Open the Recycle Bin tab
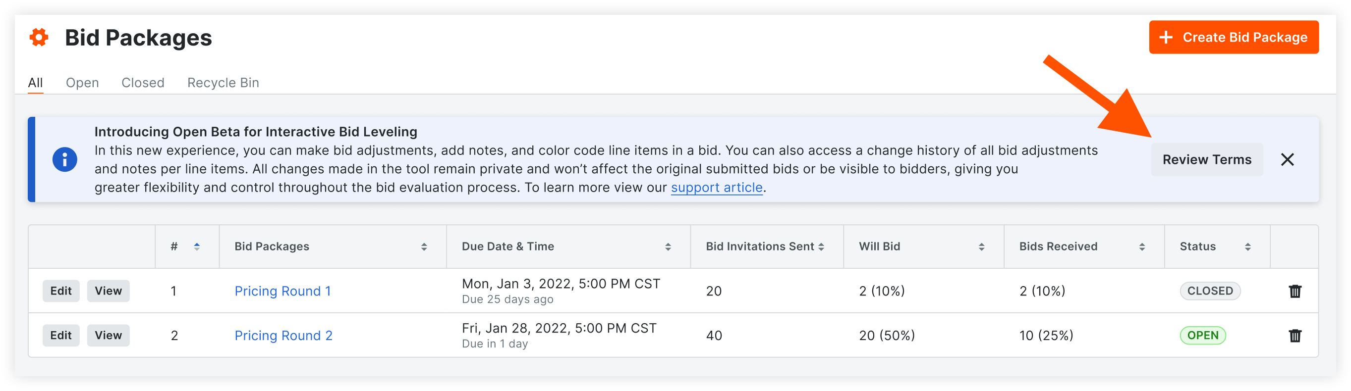The width and height of the screenshot is (1351, 391). coord(223,83)
